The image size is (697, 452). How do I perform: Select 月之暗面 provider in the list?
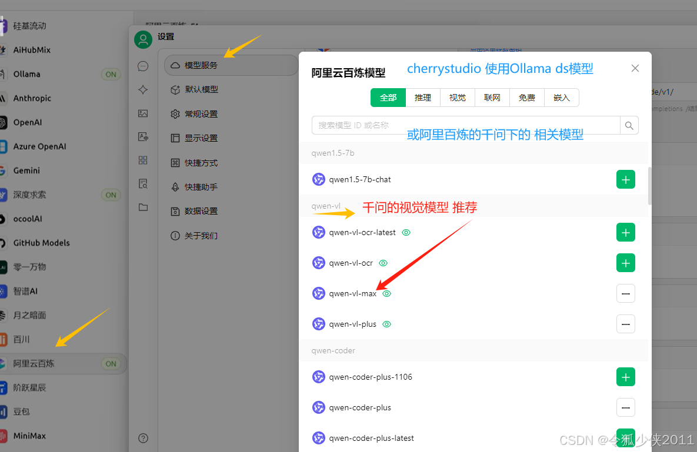pyautogui.click(x=63, y=315)
